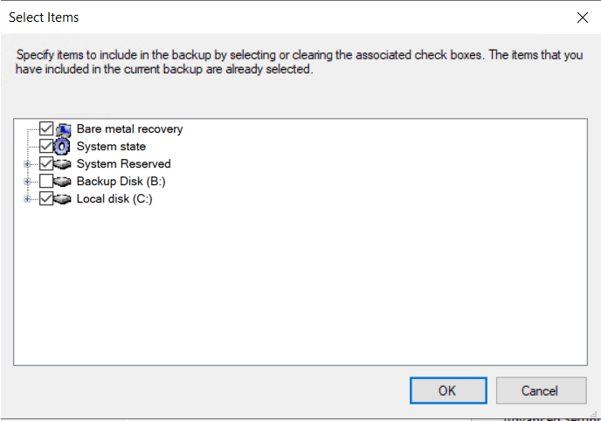Expand the System Reserved tree node
This screenshot has height=421, width=601.
coord(27,164)
